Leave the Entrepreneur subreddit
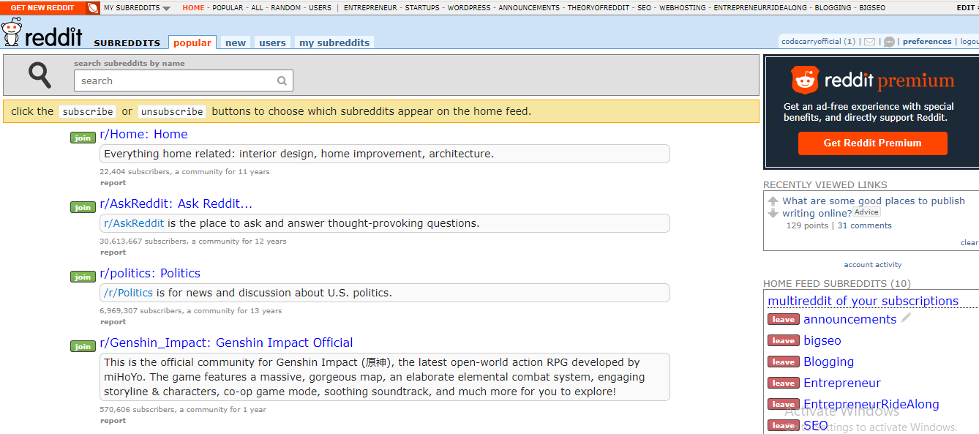979x434 pixels. point(783,383)
